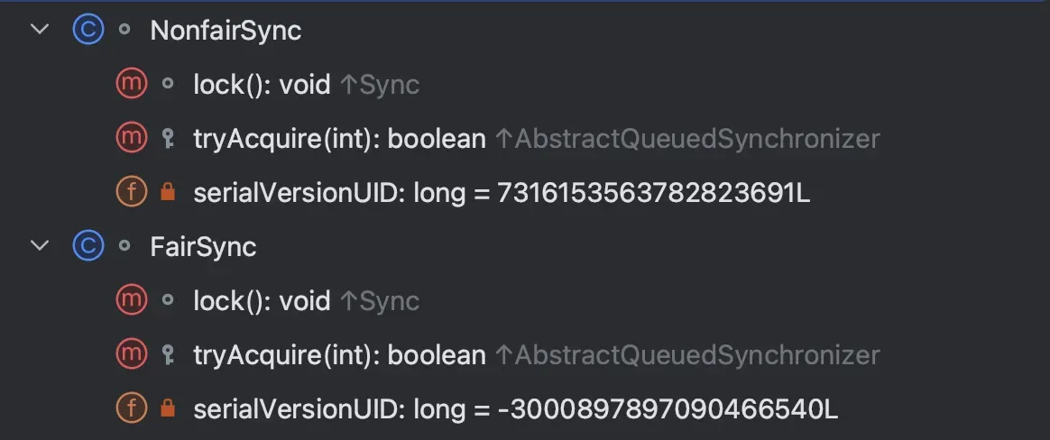Collapse the FairSync class node
The image size is (1050, 440).
(40, 246)
